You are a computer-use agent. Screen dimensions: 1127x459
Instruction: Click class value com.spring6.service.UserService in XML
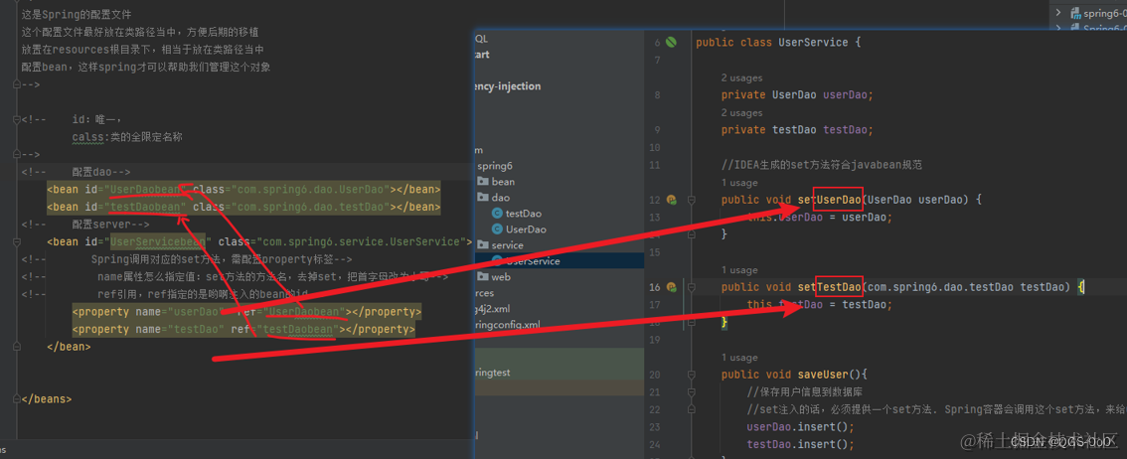pyautogui.click(x=360, y=241)
